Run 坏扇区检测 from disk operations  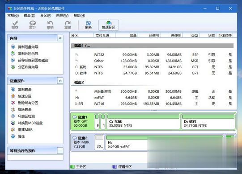click(26, 116)
